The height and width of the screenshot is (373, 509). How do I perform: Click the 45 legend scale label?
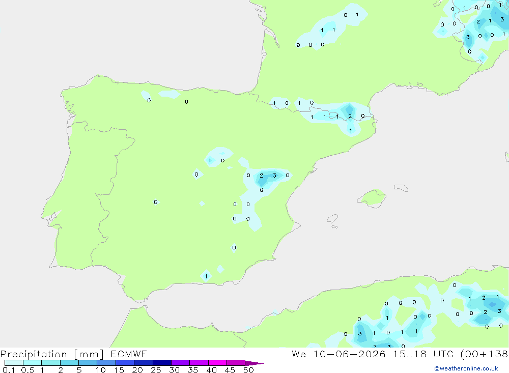pos(230,370)
